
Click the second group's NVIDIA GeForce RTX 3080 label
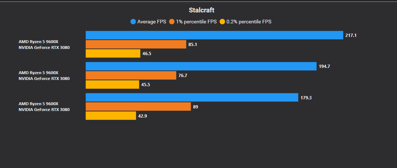(44, 79)
